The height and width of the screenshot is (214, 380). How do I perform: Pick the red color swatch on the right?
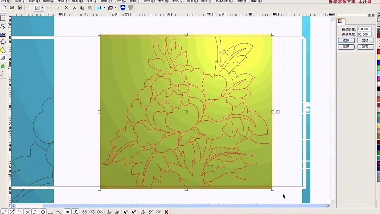pos(379,51)
